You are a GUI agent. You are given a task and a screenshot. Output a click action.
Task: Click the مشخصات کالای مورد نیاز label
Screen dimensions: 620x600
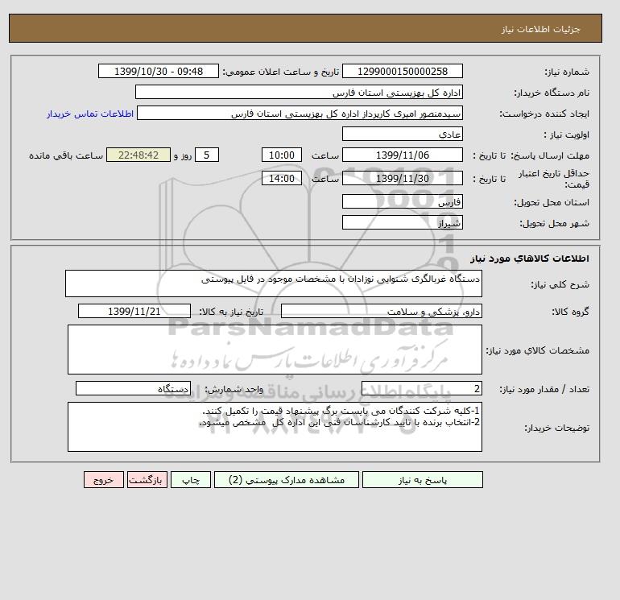point(538,350)
